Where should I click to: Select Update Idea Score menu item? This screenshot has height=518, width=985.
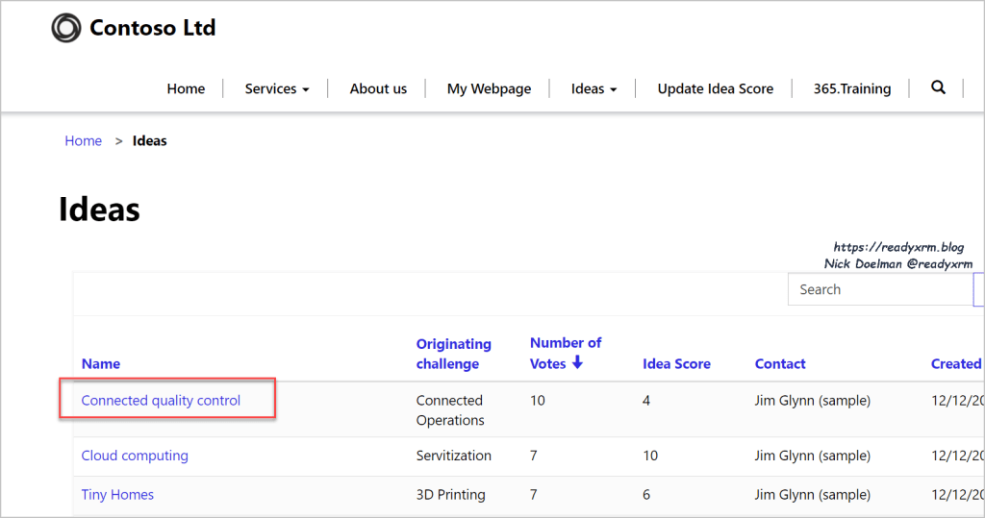[715, 88]
